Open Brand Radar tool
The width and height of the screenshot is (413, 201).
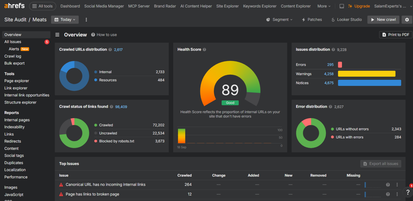[x=165, y=6]
